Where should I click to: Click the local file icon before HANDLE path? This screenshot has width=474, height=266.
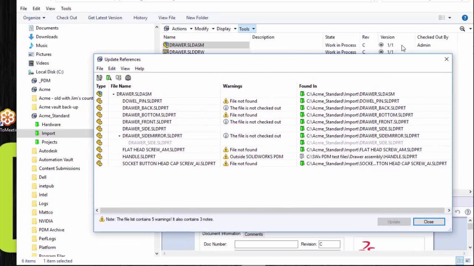[x=302, y=157]
